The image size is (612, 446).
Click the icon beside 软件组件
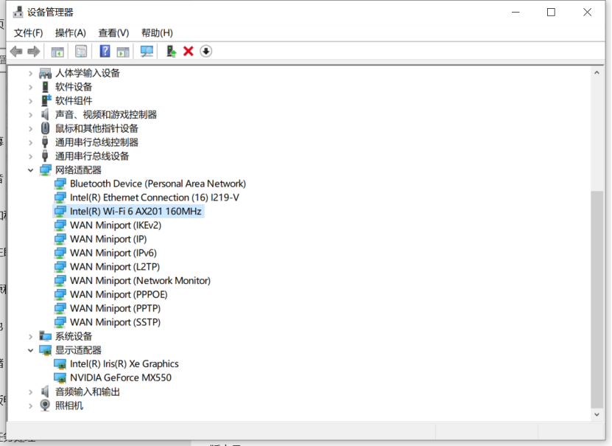coord(46,100)
